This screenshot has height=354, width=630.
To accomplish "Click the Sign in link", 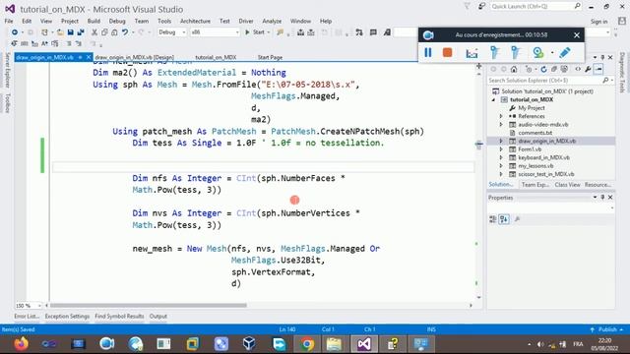I will (598, 22).
